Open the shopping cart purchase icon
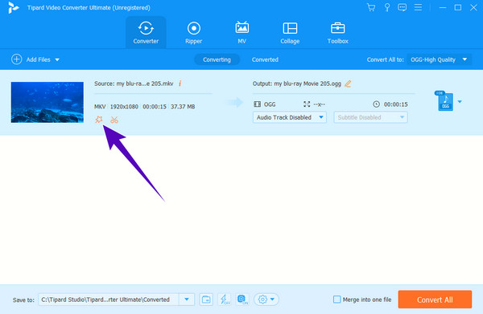Screen dimensions: 483x314 tap(371, 7)
